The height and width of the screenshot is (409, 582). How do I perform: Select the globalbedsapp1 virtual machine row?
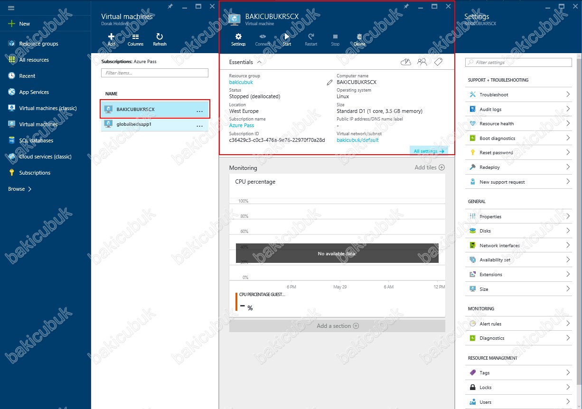tap(155, 124)
